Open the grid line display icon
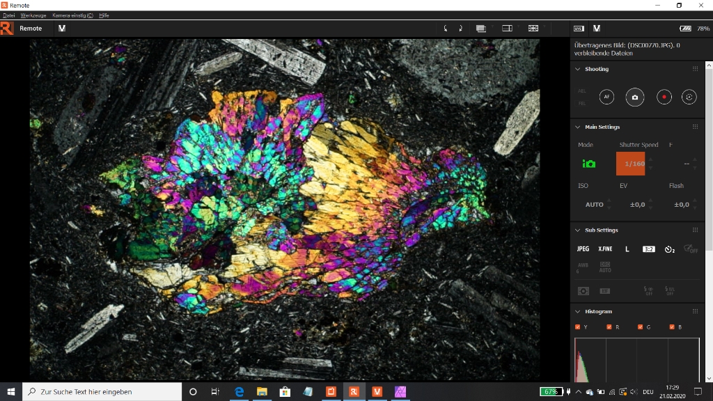This screenshot has height=401, width=713. tap(533, 29)
